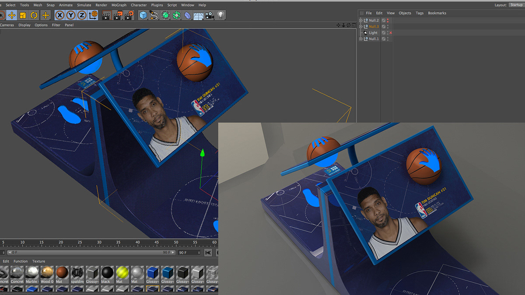Click frame 30 on timeline ruler
Viewport: 525px width, 295px height.
click(x=99, y=243)
